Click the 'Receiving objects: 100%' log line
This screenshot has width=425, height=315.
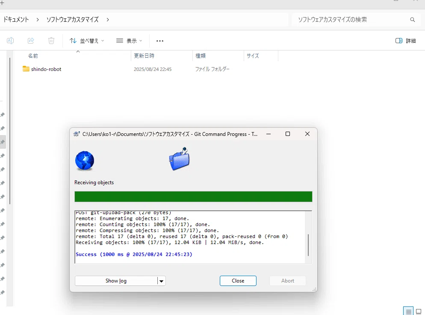tap(170, 242)
